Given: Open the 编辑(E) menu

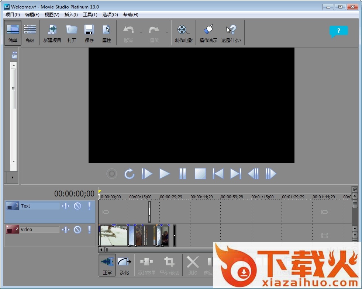Looking at the screenshot, I should [32, 14].
